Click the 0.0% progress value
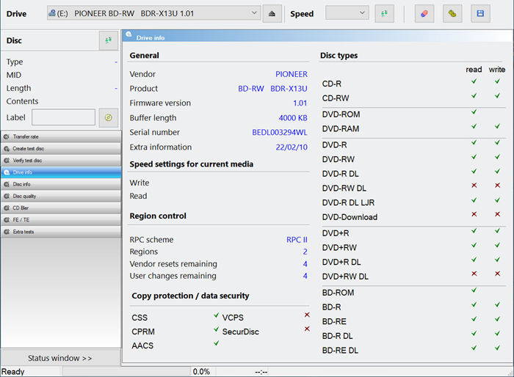514x377 pixels. (x=201, y=372)
